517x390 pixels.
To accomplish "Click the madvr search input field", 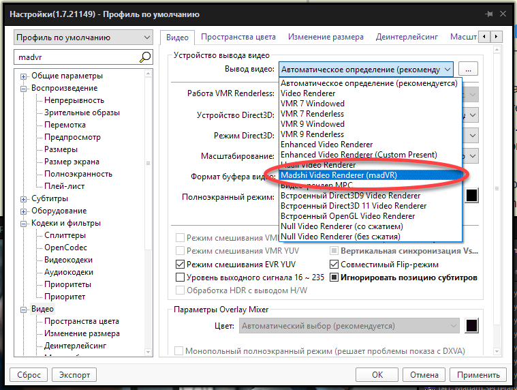I will tap(75, 57).
